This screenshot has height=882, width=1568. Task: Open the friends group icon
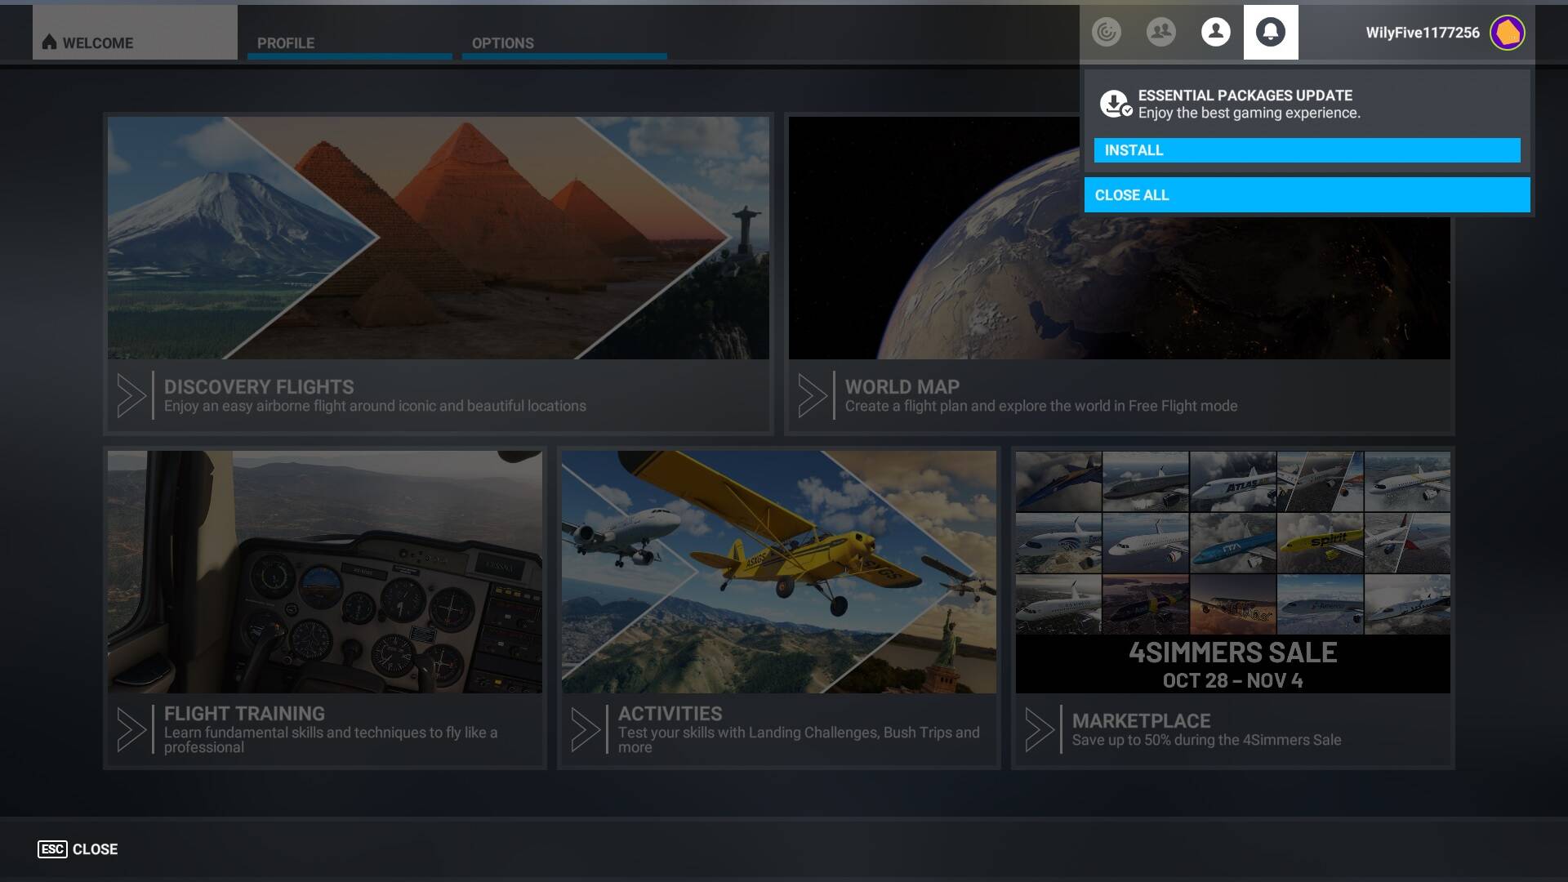(1161, 32)
